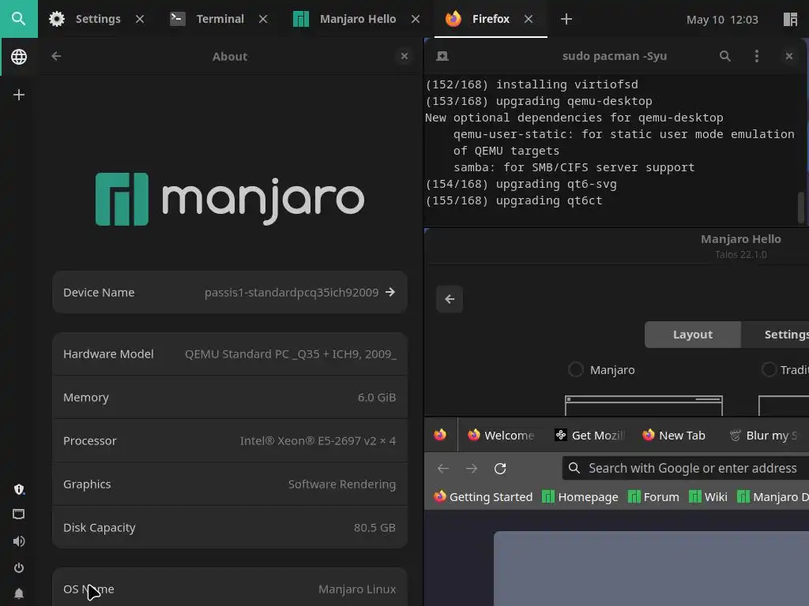Click Firefox back navigation arrow
Viewport: 809px width, 606px height.
tap(443, 469)
